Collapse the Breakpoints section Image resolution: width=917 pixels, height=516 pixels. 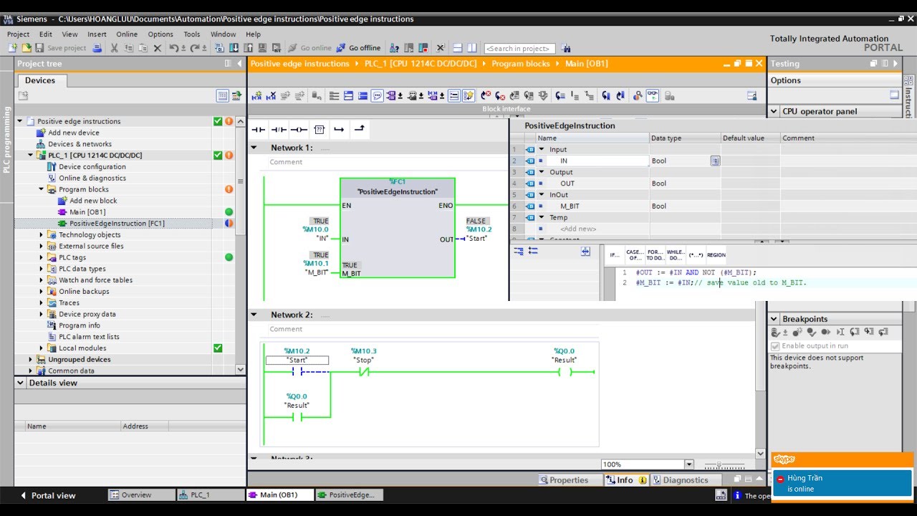click(774, 319)
